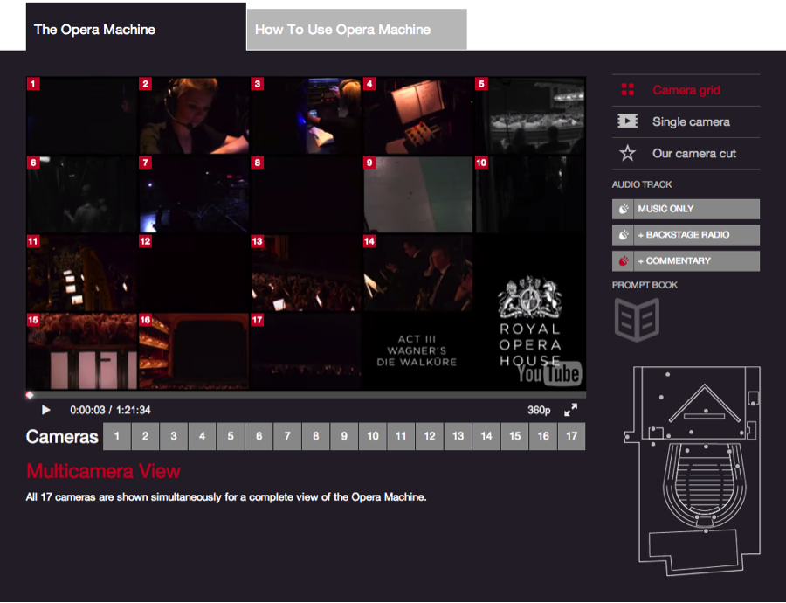
Task: Open the Prompt Book icon
Action: point(636,319)
